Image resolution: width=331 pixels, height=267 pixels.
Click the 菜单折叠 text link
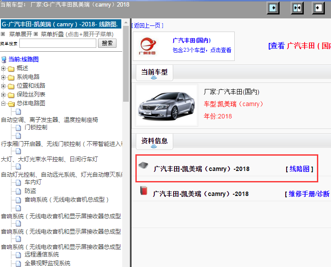52,34
